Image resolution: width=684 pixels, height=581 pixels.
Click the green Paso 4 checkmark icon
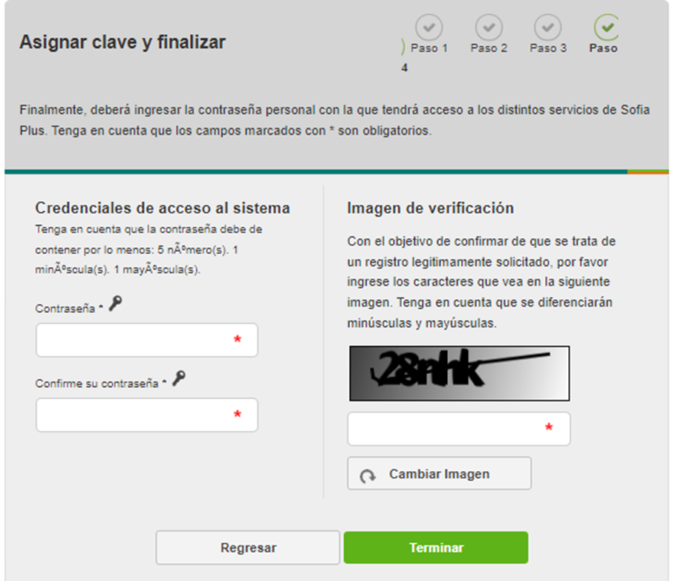click(x=607, y=27)
